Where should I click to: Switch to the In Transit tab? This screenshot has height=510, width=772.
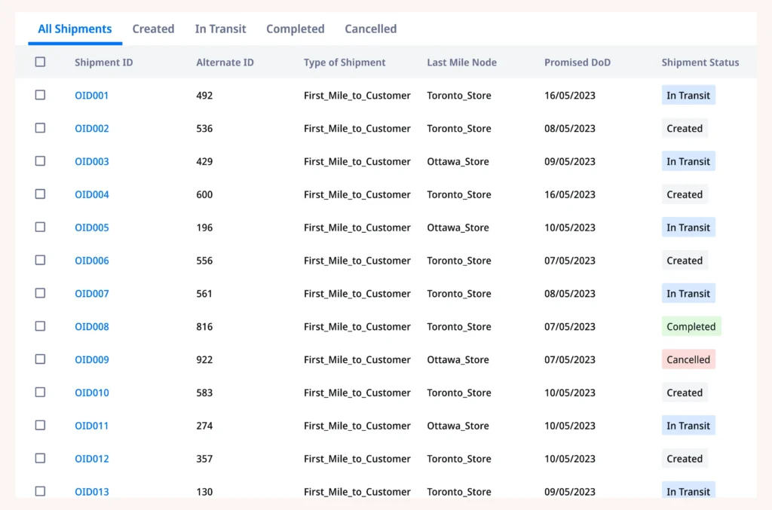[x=220, y=29]
